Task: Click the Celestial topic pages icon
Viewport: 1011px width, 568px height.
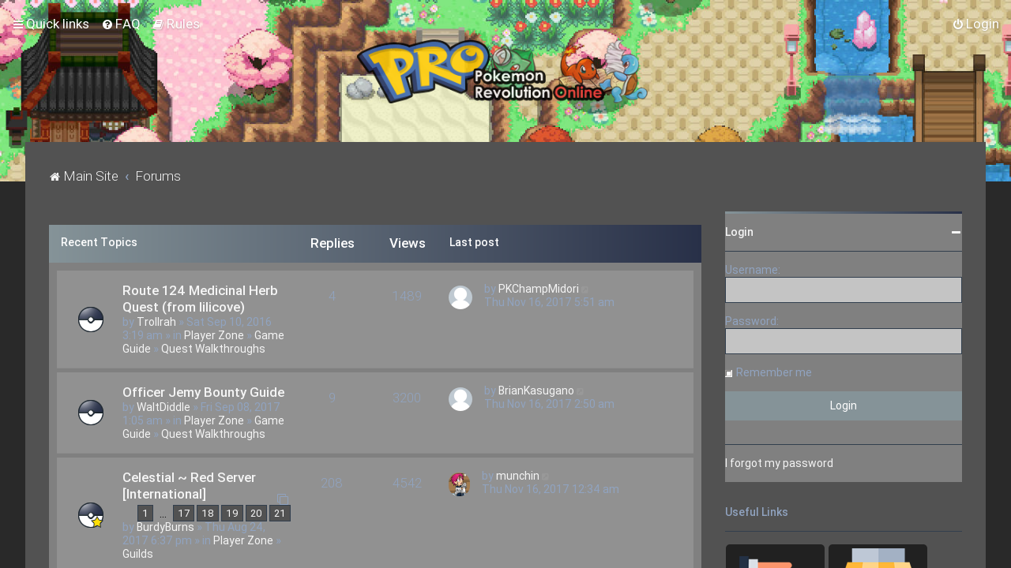Action: pos(283,499)
